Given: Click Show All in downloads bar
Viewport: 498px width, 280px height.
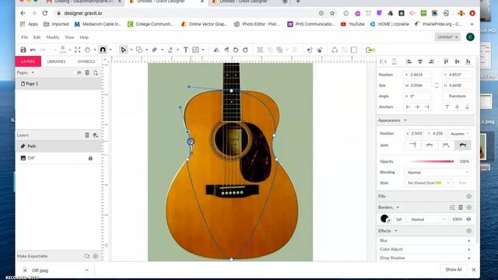Looking at the screenshot, I should pos(453,270).
